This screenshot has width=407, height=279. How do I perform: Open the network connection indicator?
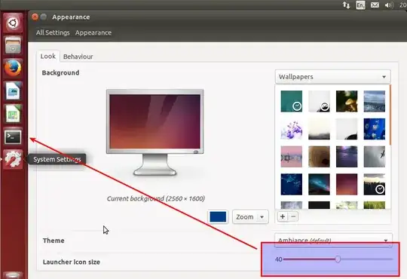(346, 5)
